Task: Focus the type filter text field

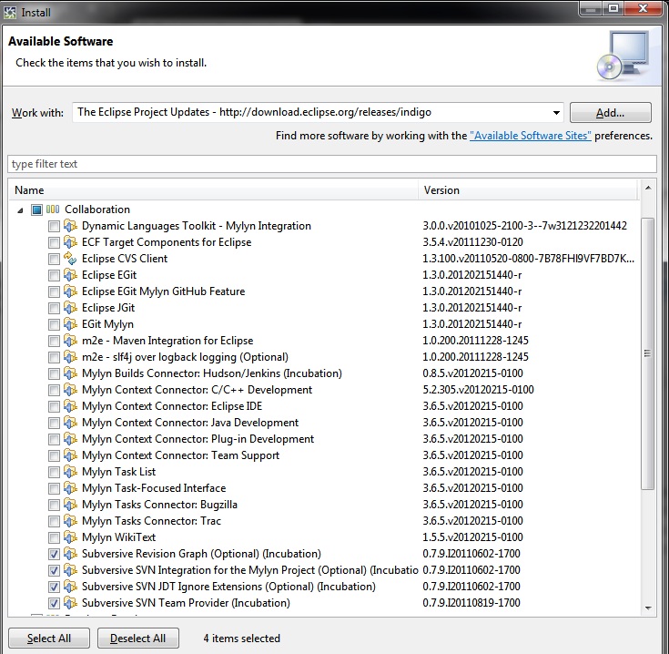Action: click(332, 164)
